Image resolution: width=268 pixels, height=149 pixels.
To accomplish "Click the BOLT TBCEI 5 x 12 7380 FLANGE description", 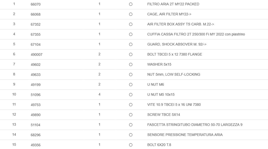I will [174, 54].
